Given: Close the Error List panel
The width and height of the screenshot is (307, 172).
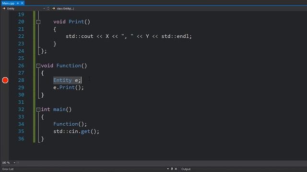Looking at the screenshot, I should [x=176, y=169].
